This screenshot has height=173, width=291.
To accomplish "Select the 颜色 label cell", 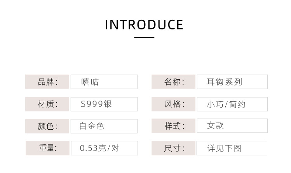I will coord(47,126).
